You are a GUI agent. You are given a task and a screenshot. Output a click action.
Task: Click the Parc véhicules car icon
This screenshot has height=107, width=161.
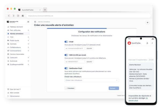[8, 30]
